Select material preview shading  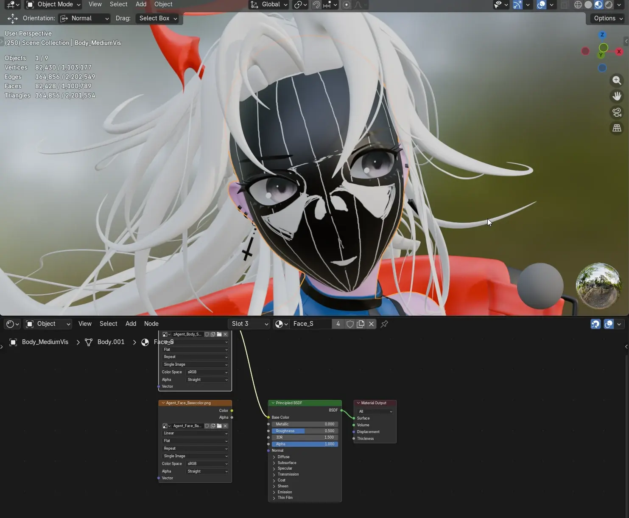tap(598, 5)
